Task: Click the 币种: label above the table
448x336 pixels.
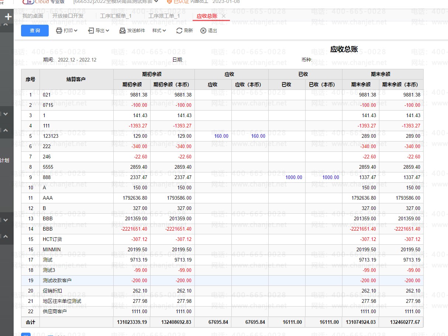Action: tap(307, 60)
